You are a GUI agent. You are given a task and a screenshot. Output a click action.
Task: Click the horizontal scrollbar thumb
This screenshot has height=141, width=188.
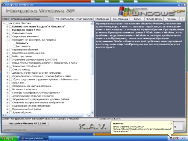44,115
